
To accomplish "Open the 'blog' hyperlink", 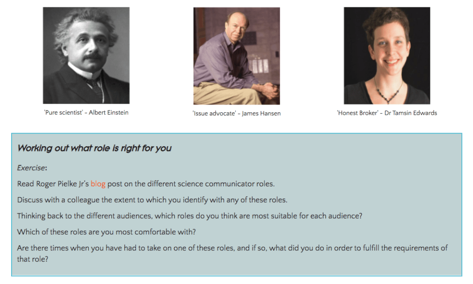I will [x=98, y=184].
